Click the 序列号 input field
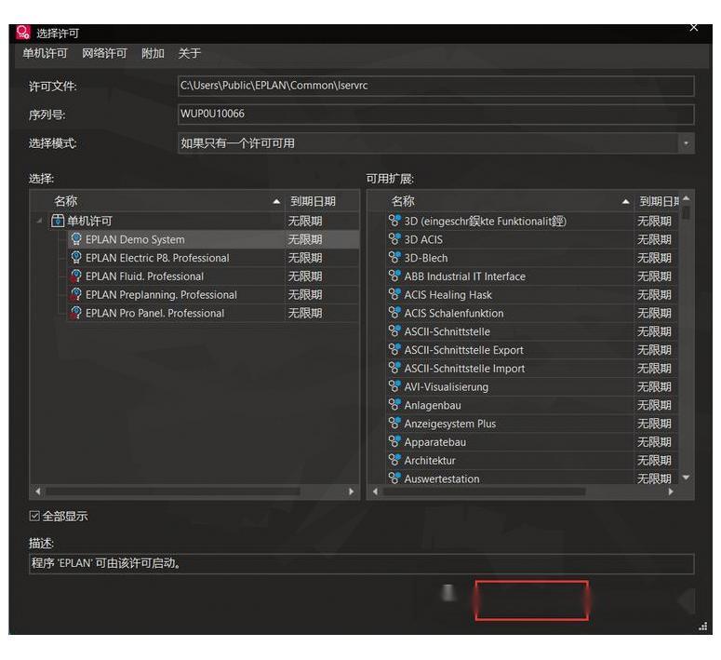The image size is (721, 660). click(x=435, y=114)
